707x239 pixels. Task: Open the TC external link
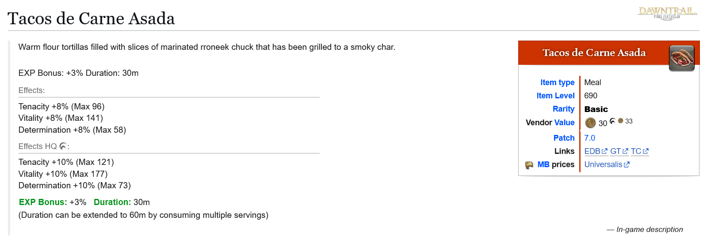click(639, 151)
